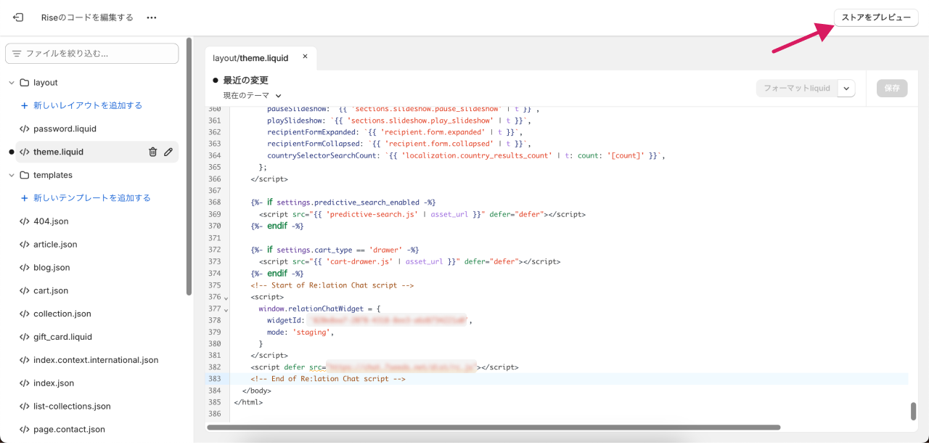
Task: Click the exit editor icon
Action: click(18, 17)
